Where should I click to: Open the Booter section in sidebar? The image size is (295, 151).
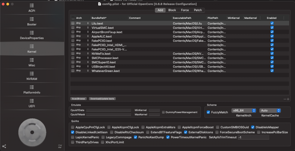click(x=32, y=21)
